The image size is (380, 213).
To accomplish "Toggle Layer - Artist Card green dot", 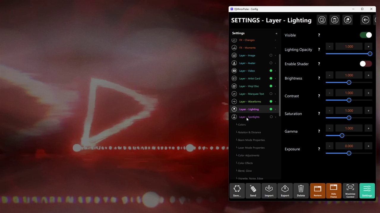I will (271, 78).
